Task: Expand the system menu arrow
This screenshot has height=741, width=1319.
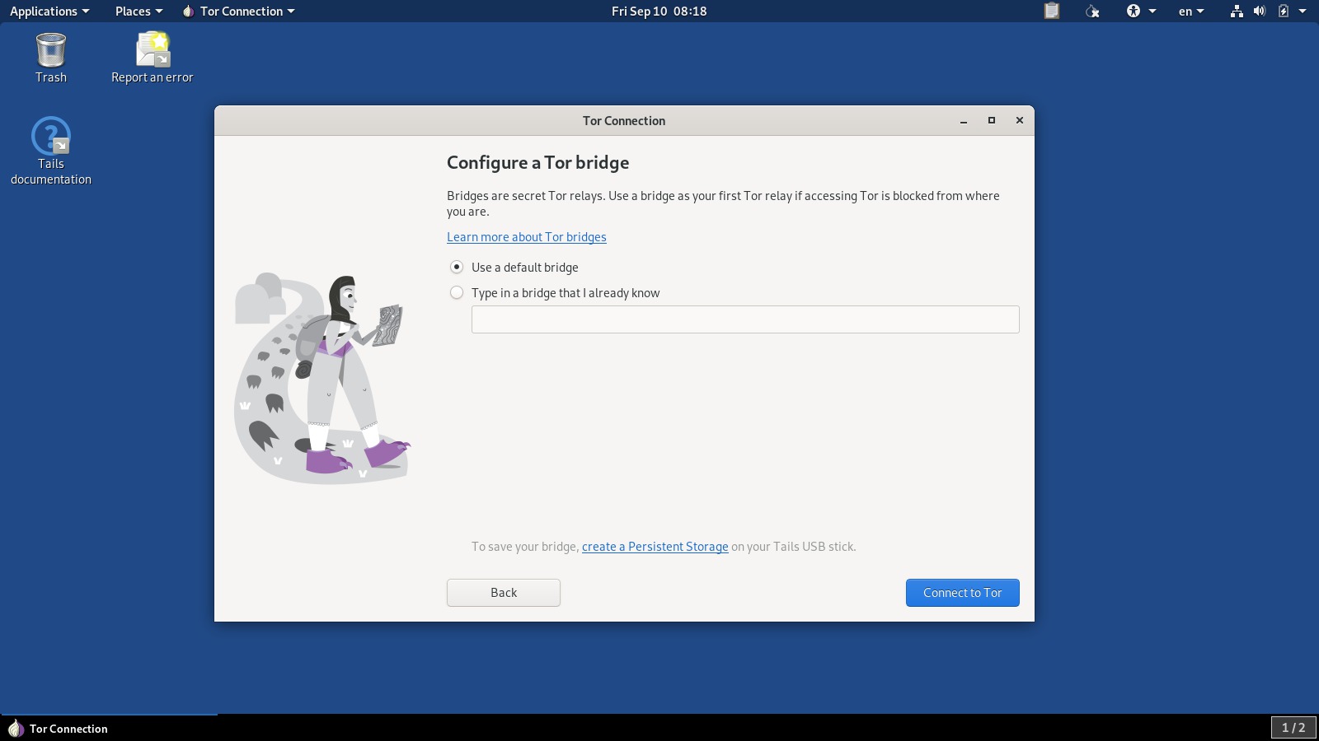Action: pyautogui.click(x=1303, y=11)
